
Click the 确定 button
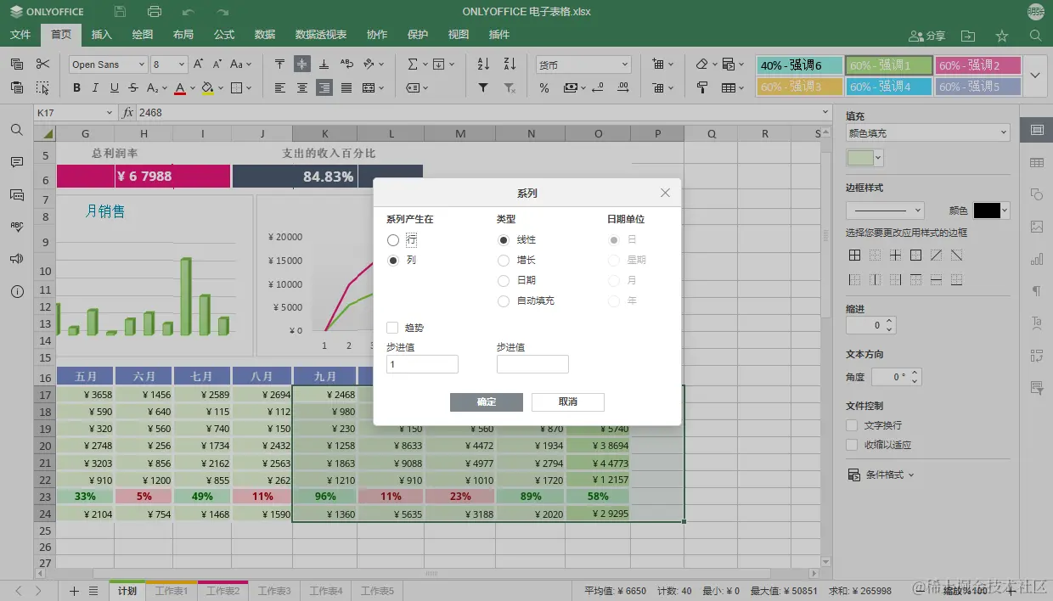click(487, 402)
